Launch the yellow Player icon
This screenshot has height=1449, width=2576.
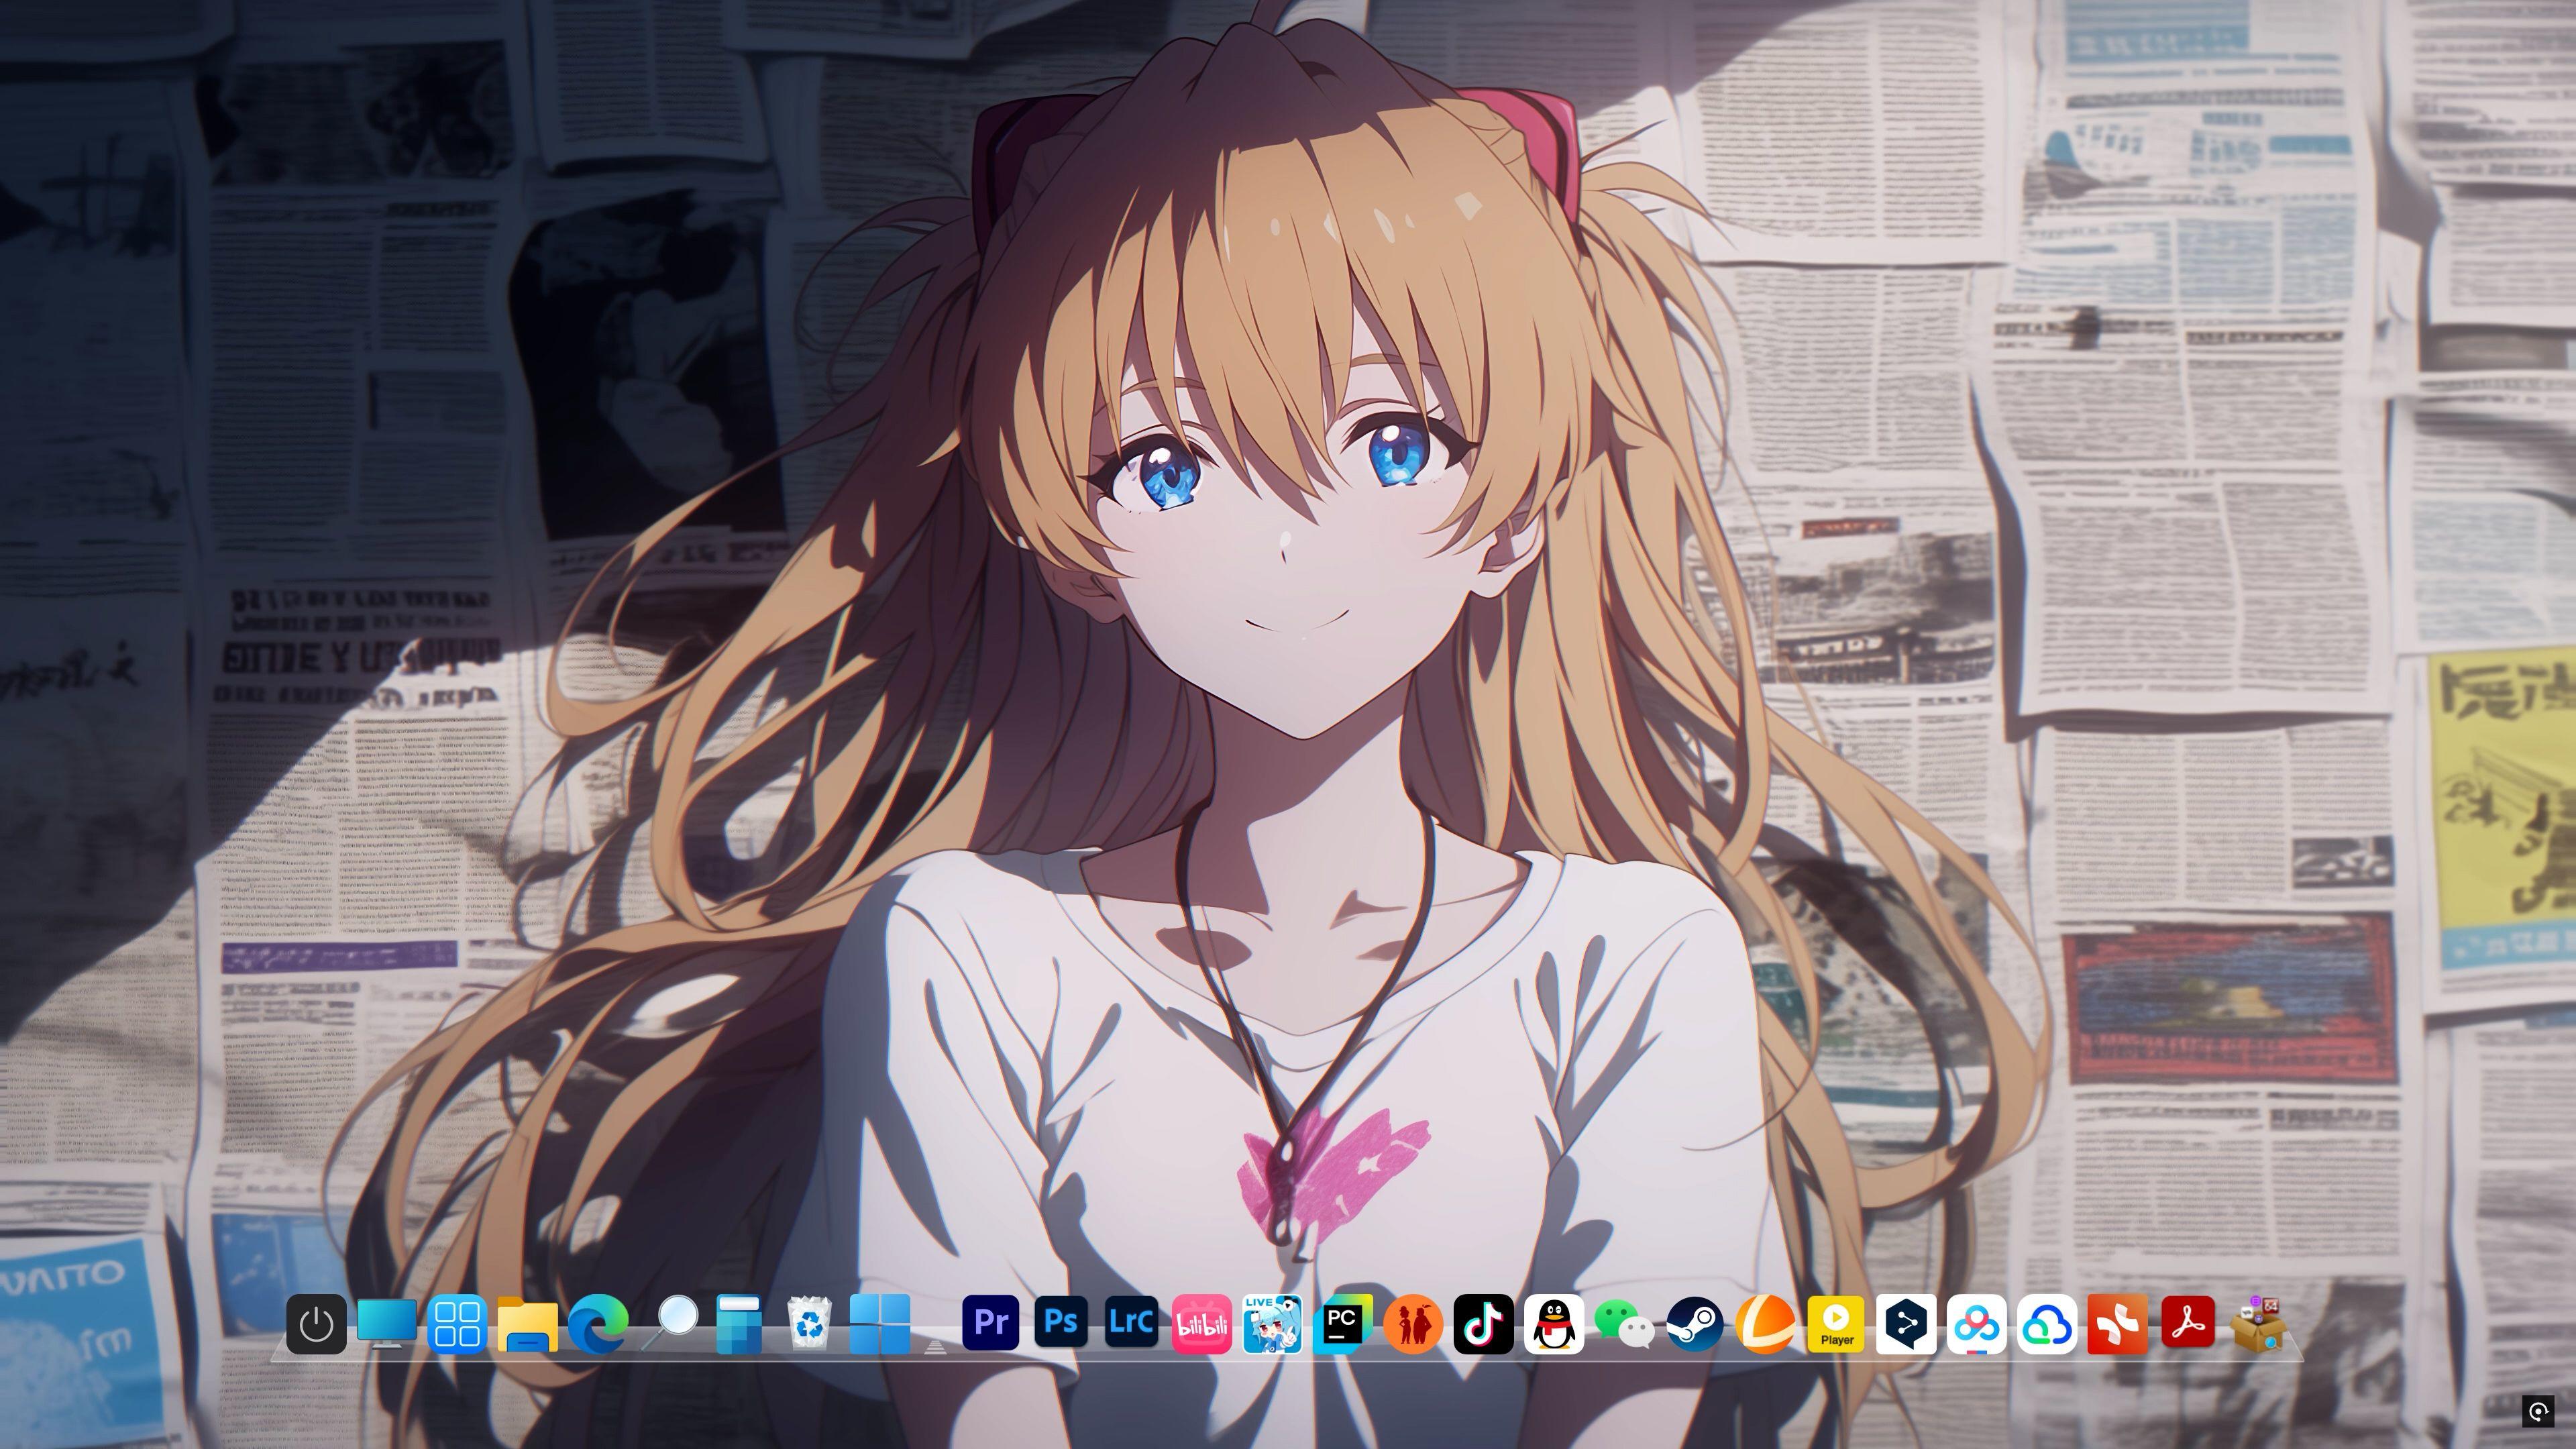coord(1836,1325)
